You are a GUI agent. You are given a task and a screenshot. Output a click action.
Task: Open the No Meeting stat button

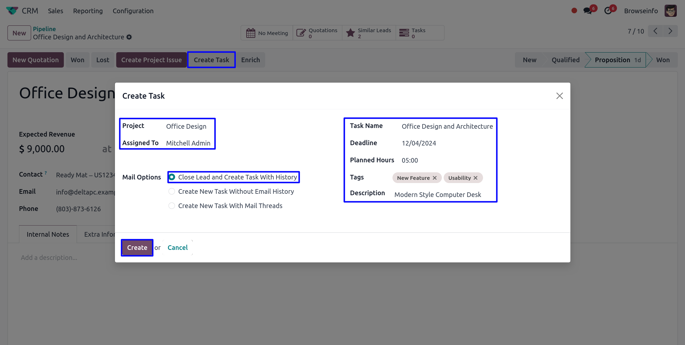point(267,33)
